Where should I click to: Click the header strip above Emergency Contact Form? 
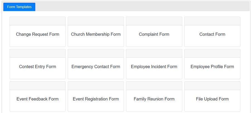96,53
